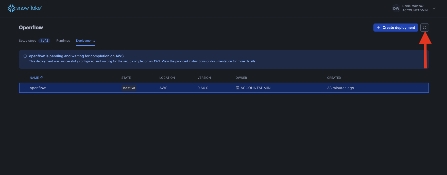This screenshot has height=175, width=447.
Task: Click the VERSION column header
Action: [204, 78]
